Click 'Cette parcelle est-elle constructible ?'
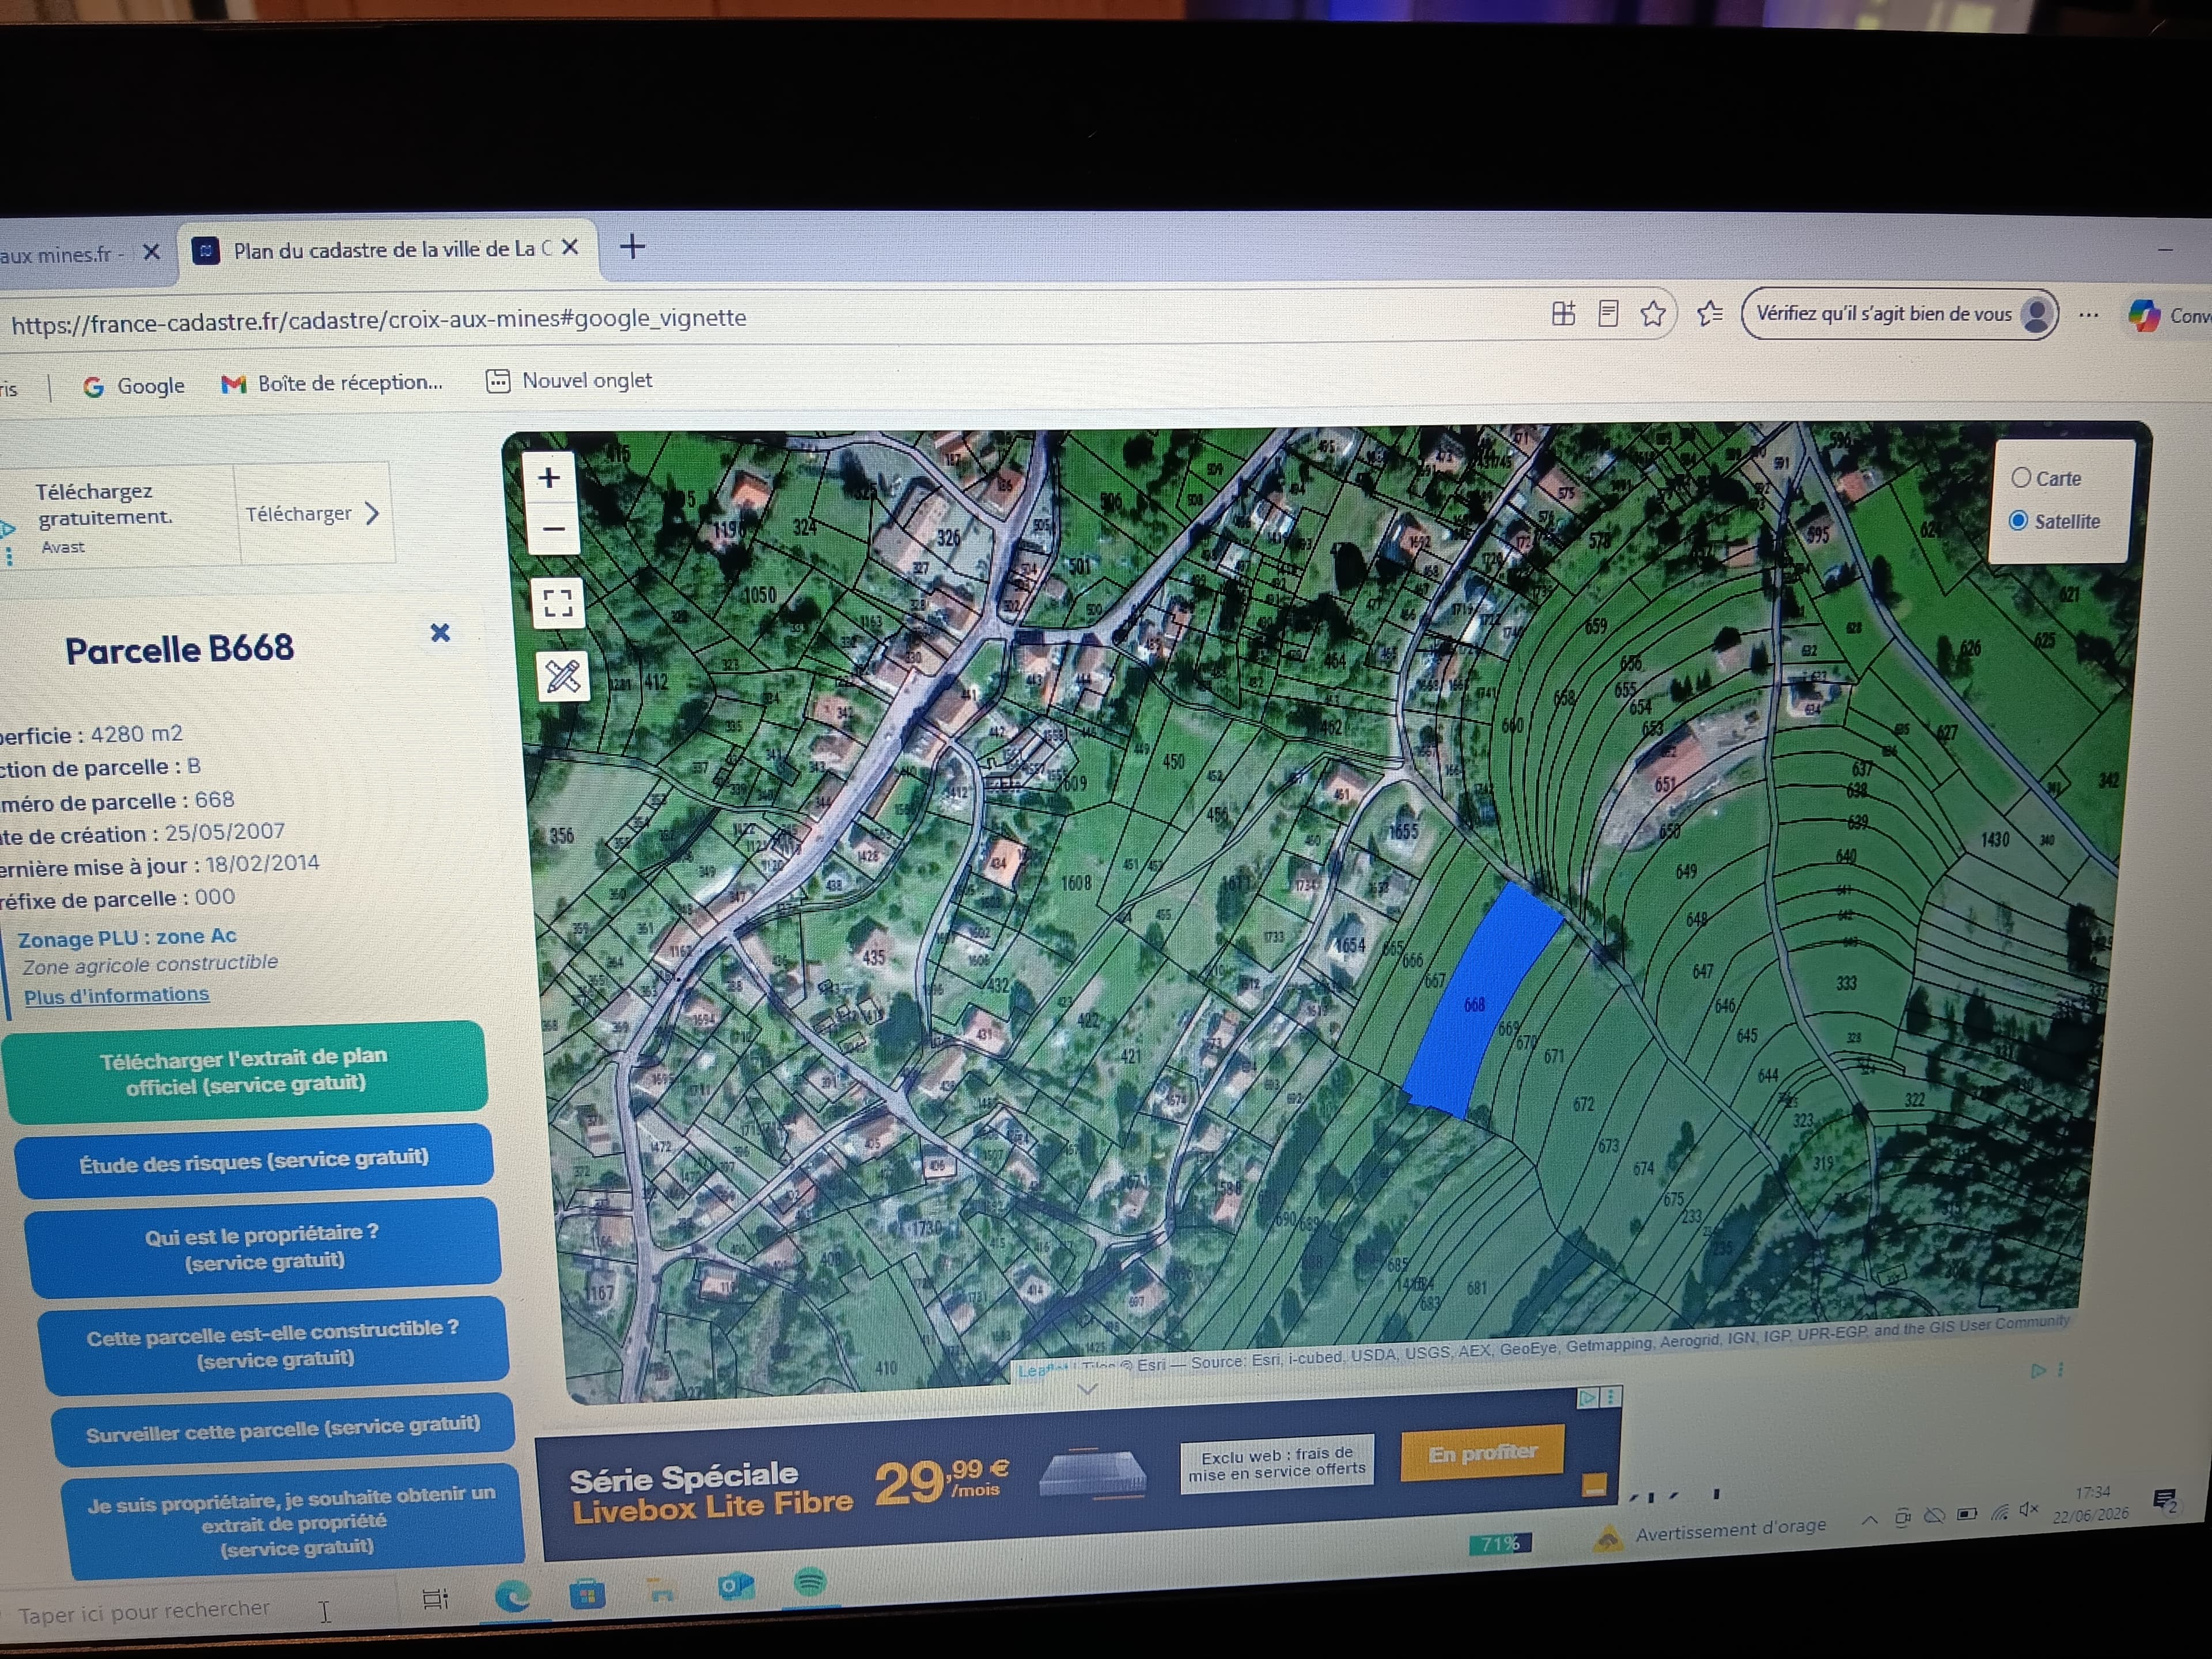The height and width of the screenshot is (1659, 2212). [273, 1344]
